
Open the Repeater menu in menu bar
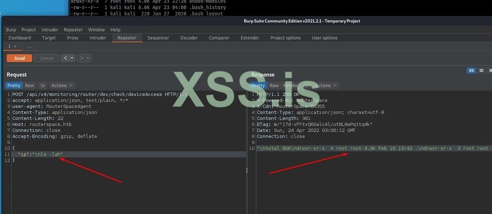(73, 30)
